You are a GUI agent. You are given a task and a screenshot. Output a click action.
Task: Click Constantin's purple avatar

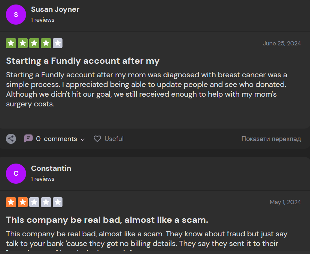pos(16,174)
